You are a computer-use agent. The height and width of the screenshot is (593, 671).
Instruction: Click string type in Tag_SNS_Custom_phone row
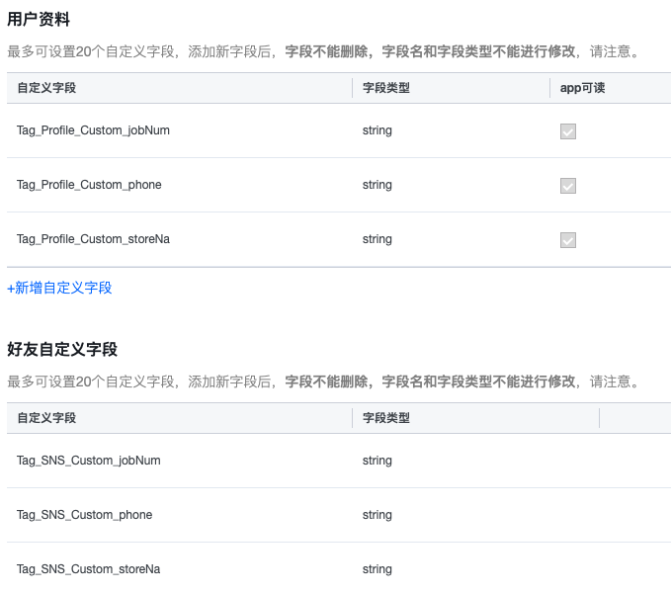(377, 515)
